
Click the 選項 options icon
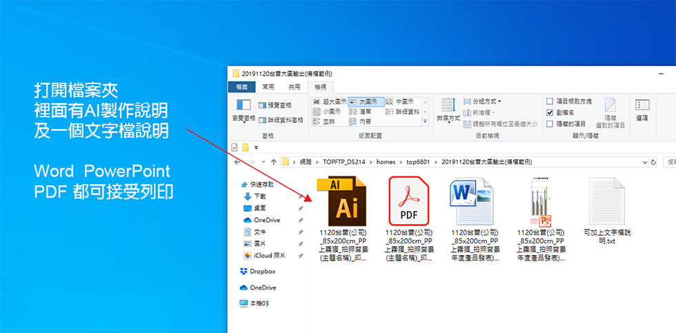tap(642, 109)
